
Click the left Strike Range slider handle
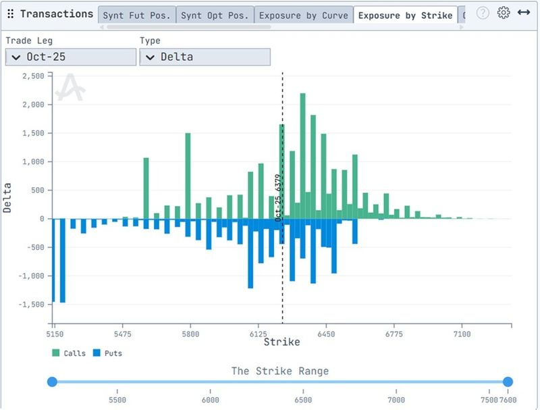click(x=53, y=382)
